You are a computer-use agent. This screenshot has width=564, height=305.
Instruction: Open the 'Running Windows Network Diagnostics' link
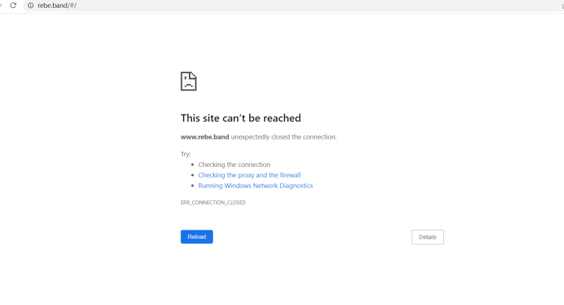(255, 186)
